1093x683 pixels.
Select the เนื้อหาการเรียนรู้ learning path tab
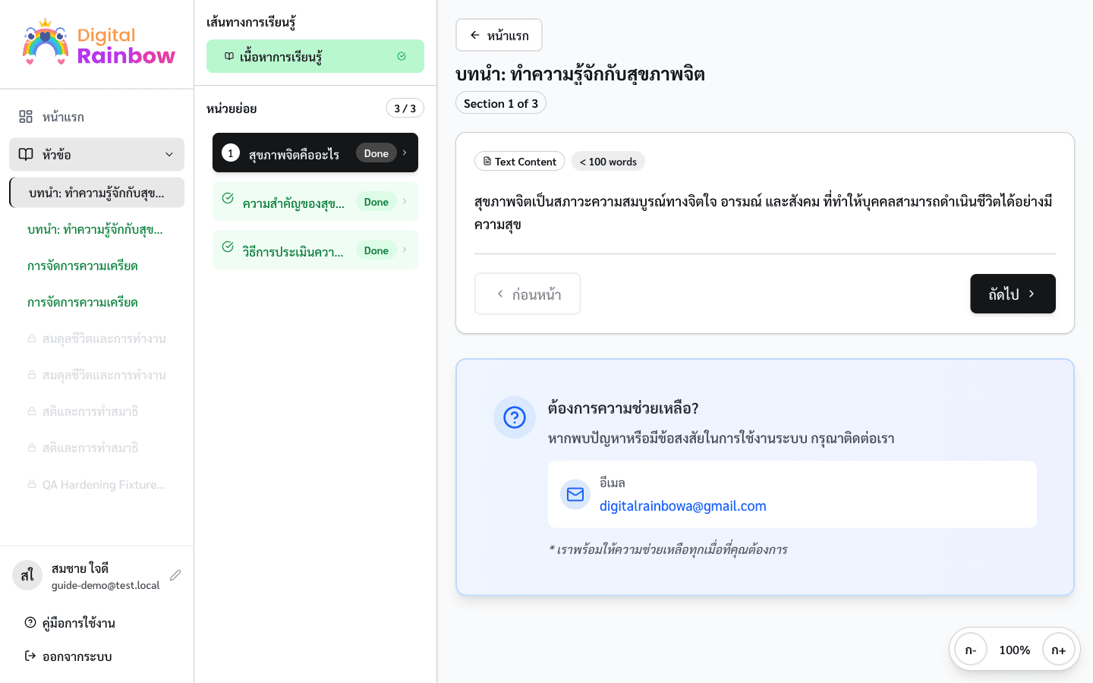[315, 56]
